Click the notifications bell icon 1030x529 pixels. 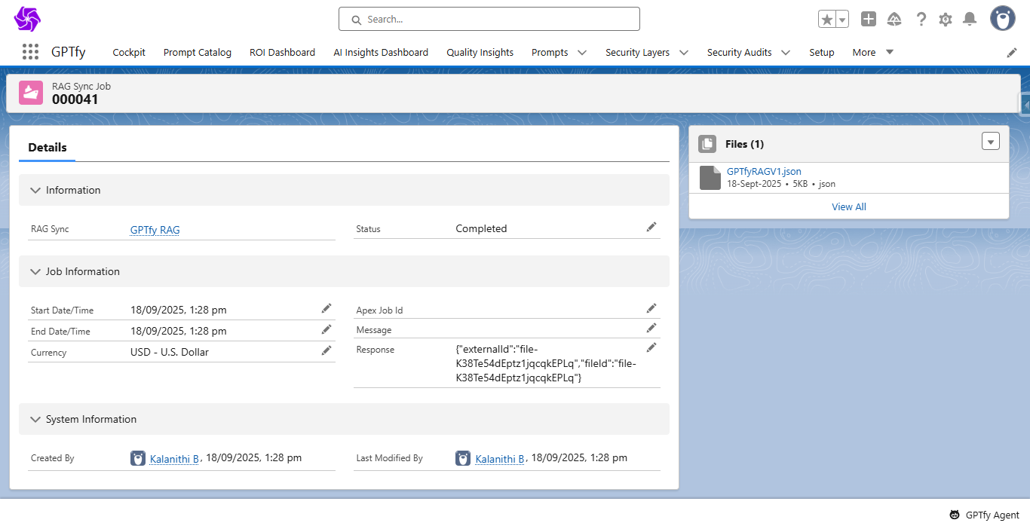click(x=970, y=20)
